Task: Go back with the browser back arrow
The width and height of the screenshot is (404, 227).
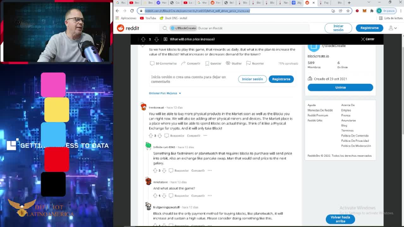Action: point(117,11)
